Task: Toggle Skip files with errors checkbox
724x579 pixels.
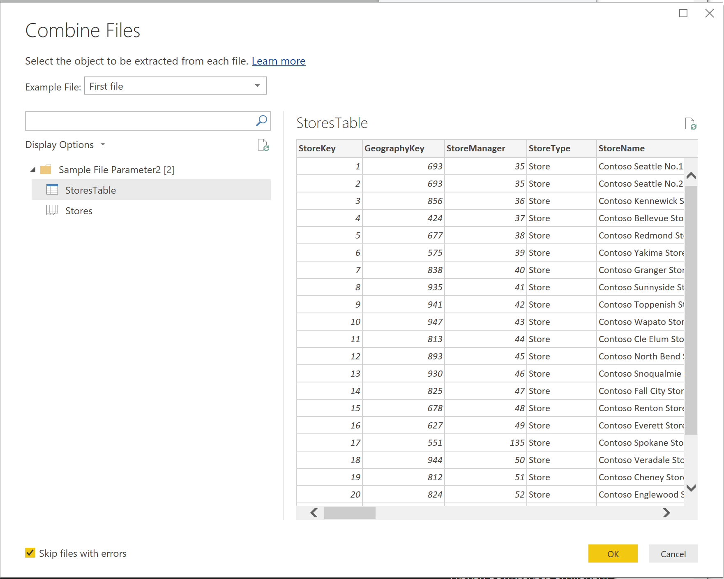Action: click(x=30, y=553)
